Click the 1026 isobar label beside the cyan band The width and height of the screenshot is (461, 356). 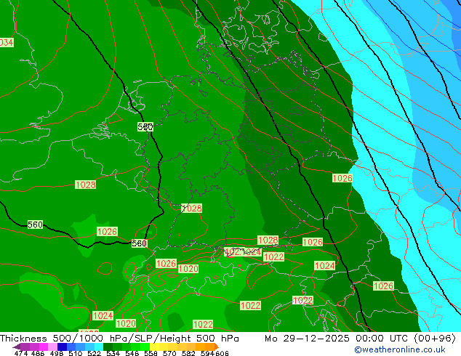tap(342, 178)
